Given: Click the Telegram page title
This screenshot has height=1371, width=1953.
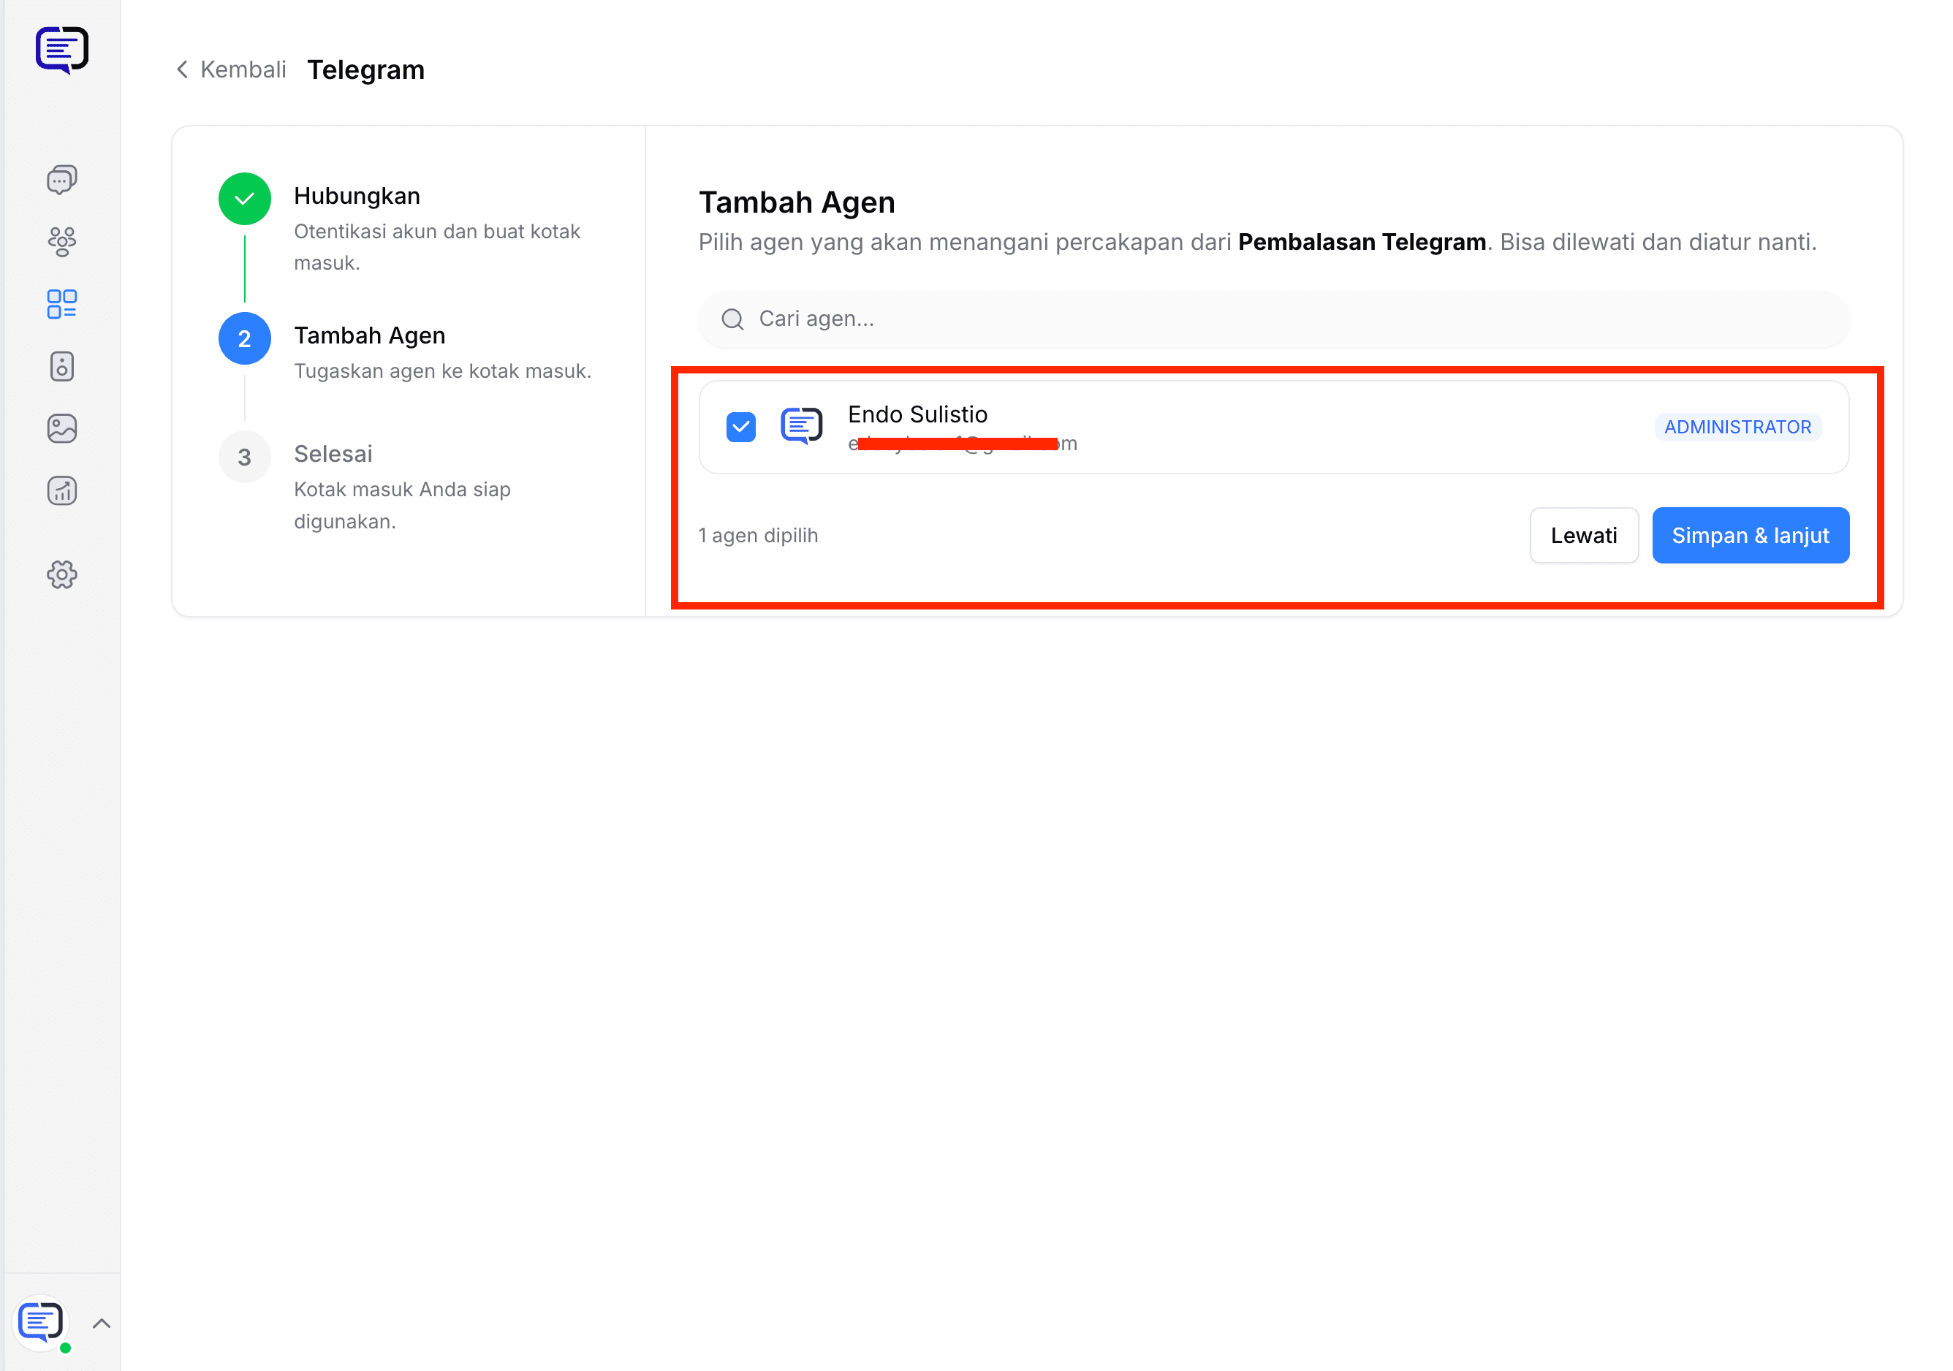Looking at the screenshot, I should [x=365, y=69].
